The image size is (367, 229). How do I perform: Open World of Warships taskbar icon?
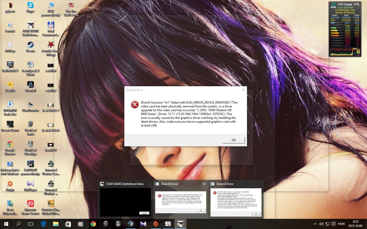pyautogui.click(x=118, y=224)
